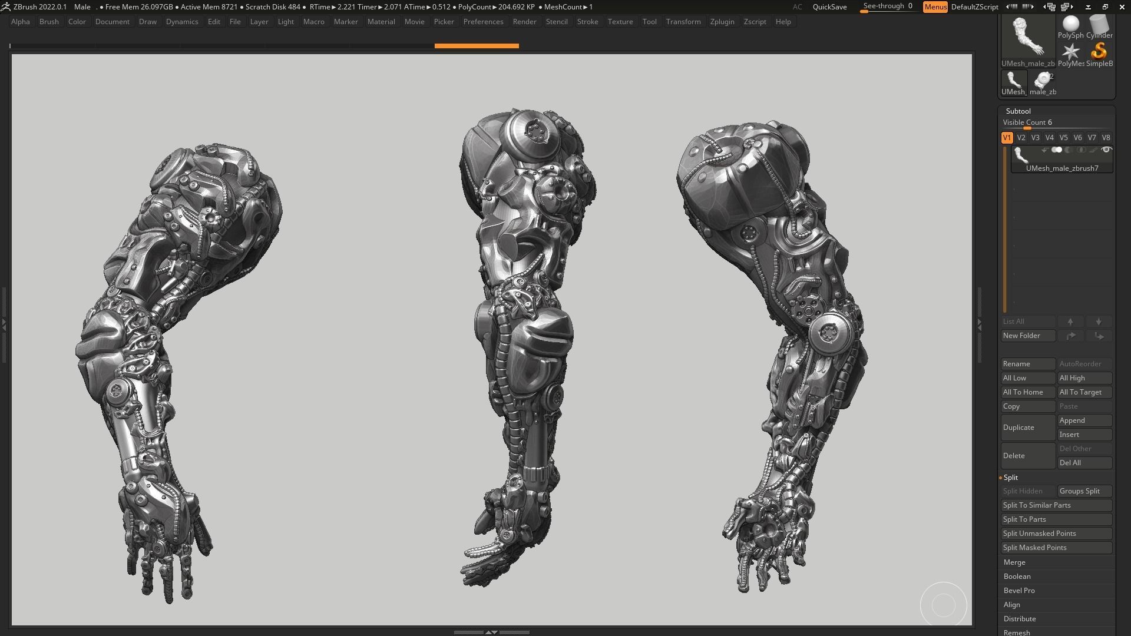Click Duplicate in the Subtool panel
The width and height of the screenshot is (1131, 636).
tap(1027, 427)
